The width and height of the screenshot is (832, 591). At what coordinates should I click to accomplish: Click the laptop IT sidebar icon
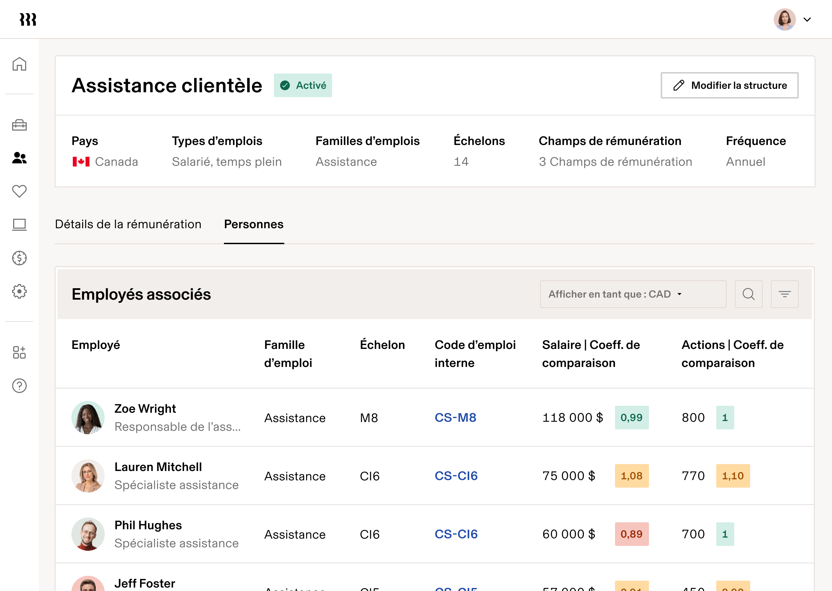click(x=19, y=224)
